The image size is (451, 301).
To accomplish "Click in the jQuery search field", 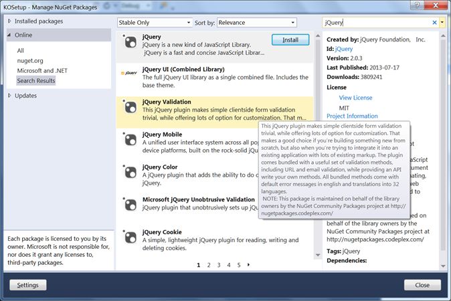I will (377, 23).
